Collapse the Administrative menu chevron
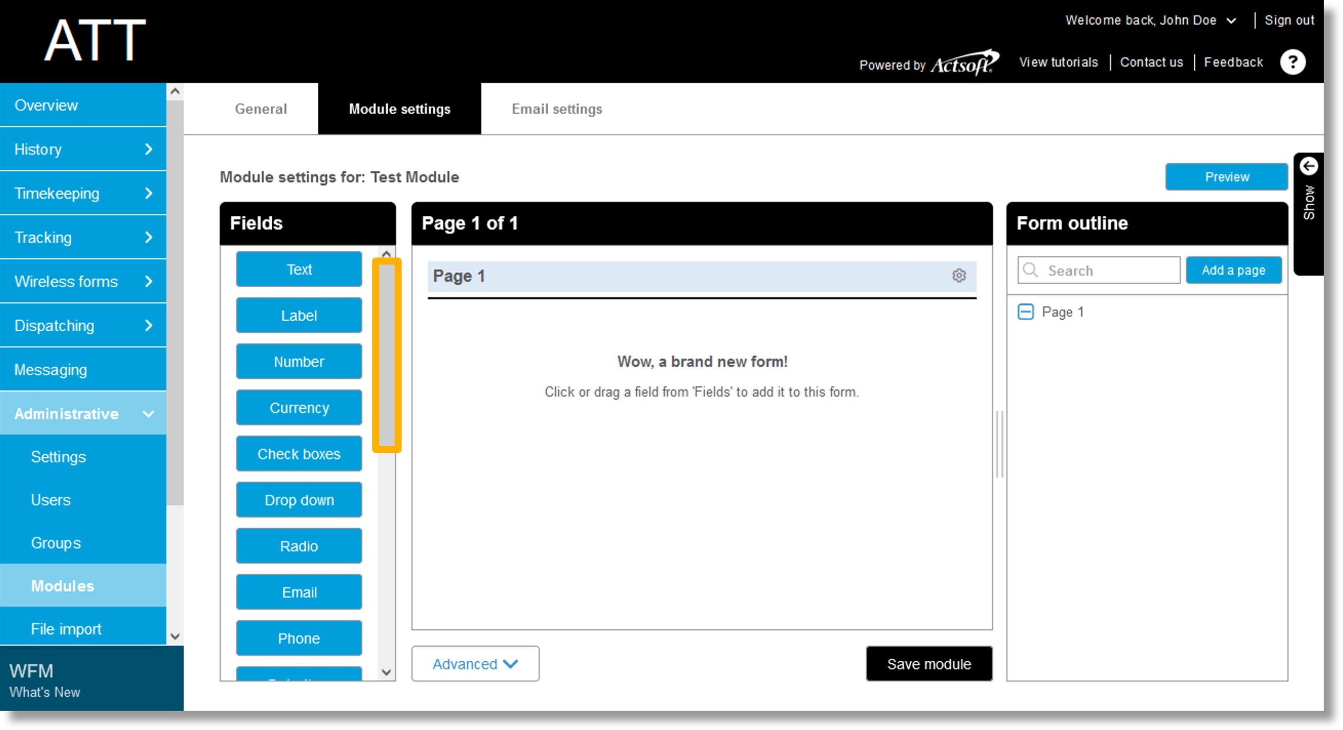Image resolution: width=1343 pixels, height=730 pixels. (x=148, y=414)
